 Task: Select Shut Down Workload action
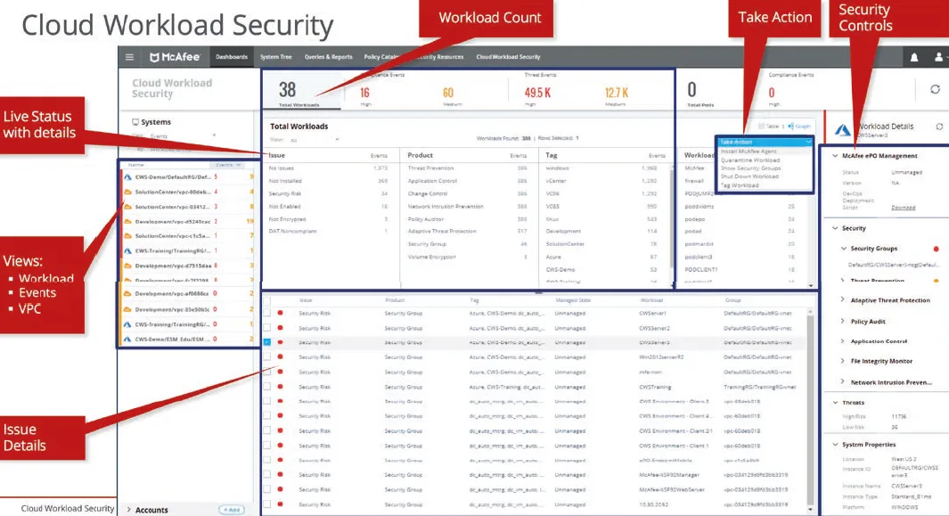749,176
